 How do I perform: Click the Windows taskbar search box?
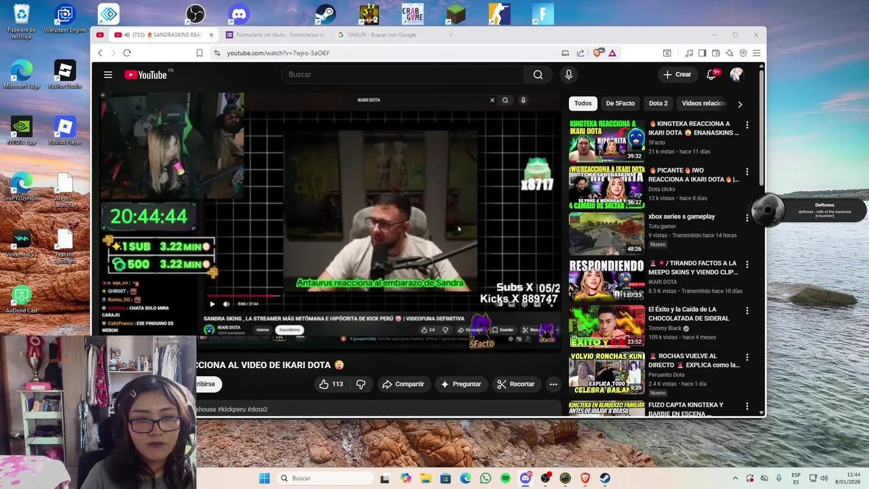326,478
